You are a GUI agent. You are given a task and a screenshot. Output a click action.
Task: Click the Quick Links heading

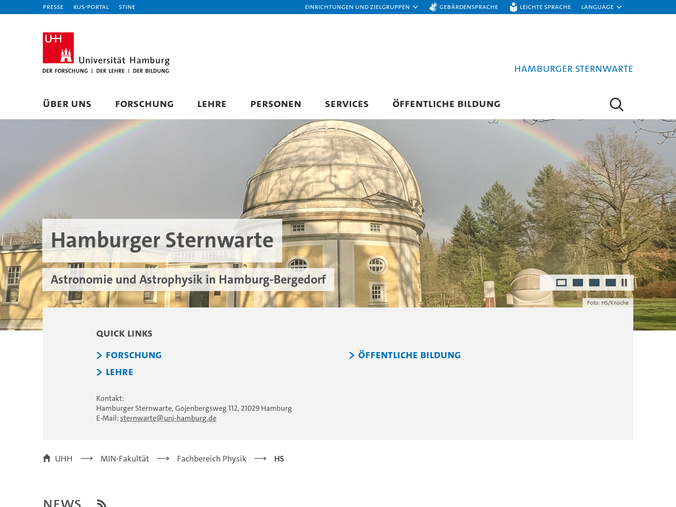(x=124, y=333)
